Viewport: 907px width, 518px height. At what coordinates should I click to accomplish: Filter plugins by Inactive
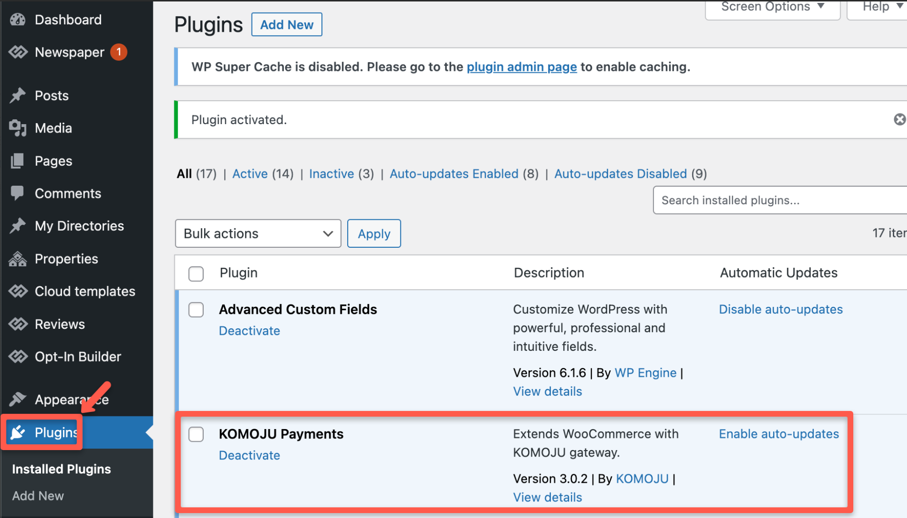pos(331,174)
